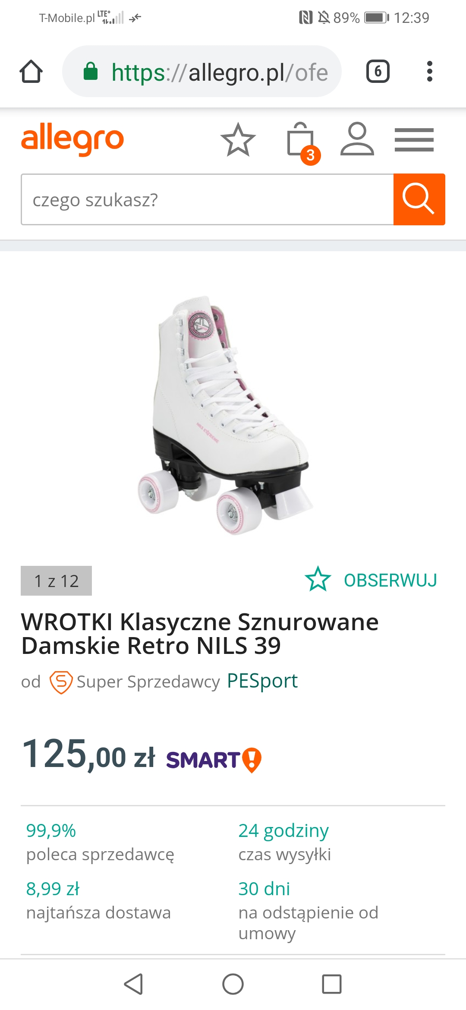Screen dimensions: 466x1010
Task: Tap the green padlock security icon
Action: (91, 71)
